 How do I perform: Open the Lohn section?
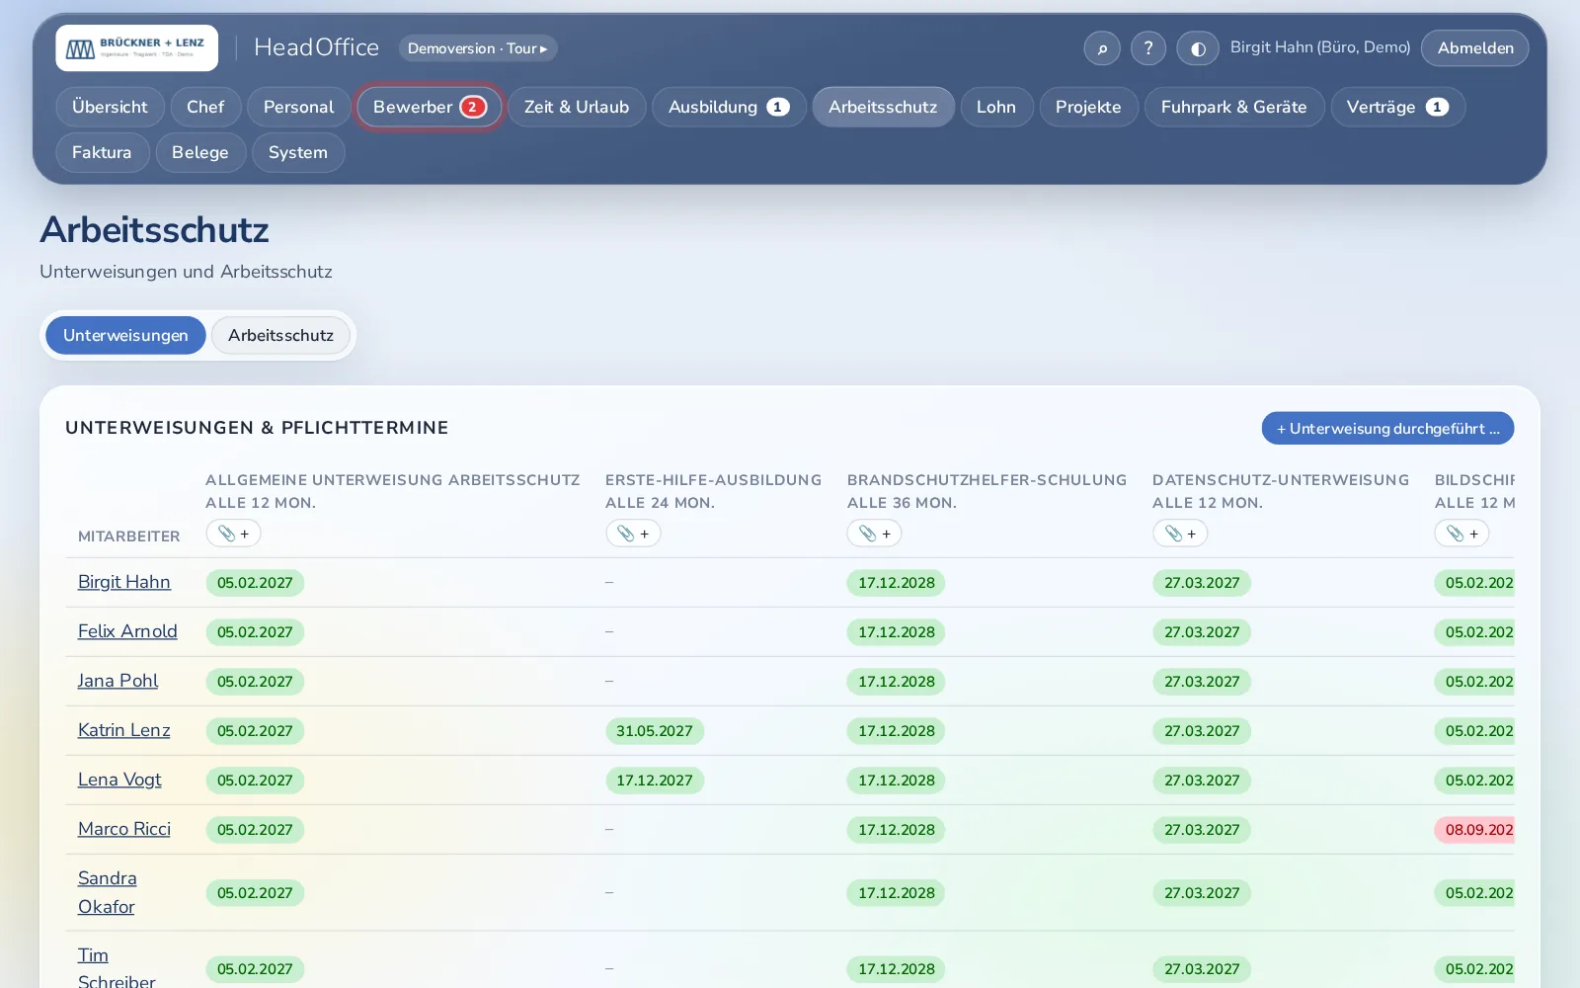996,107
